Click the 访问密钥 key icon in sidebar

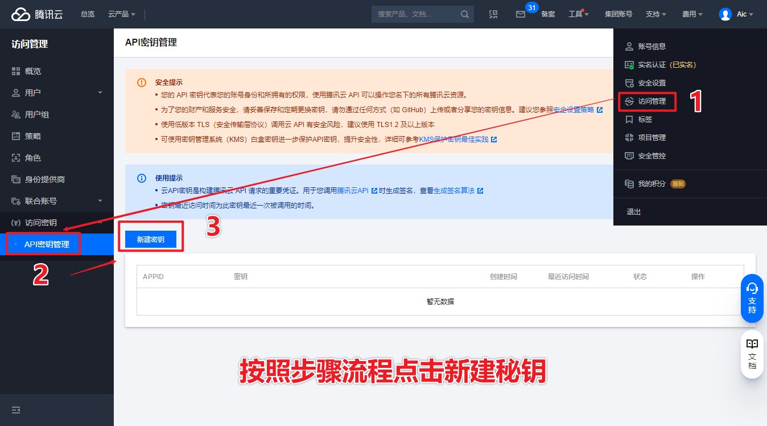click(16, 223)
